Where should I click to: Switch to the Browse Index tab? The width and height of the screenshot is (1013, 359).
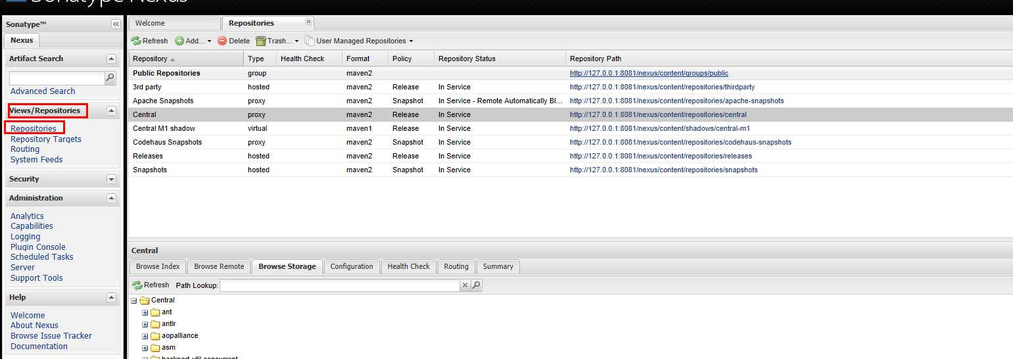click(158, 266)
